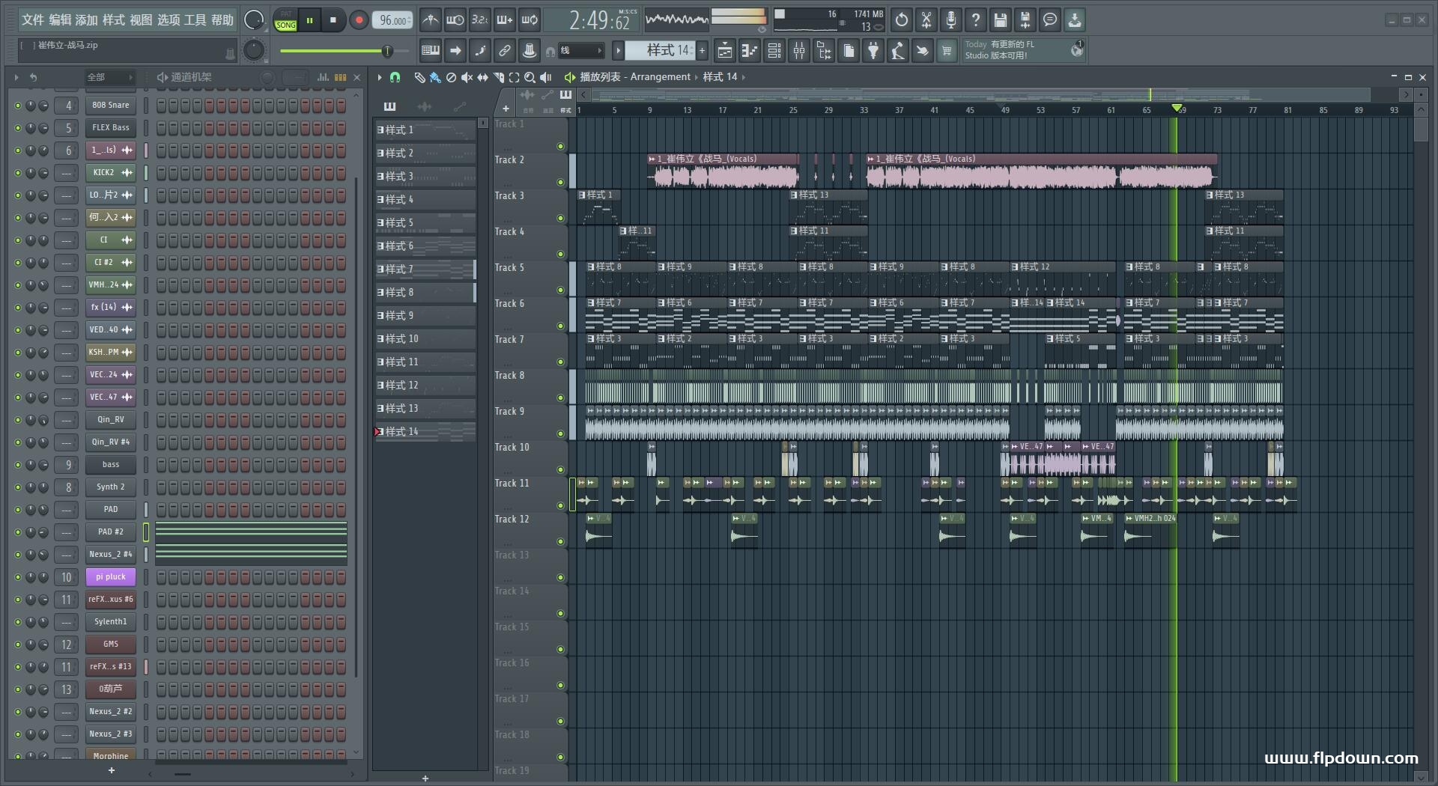Select the Slip tool in playlist toolbar
This screenshot has height=786, width=1438.
pyautogui.click(x=482, y=77)
